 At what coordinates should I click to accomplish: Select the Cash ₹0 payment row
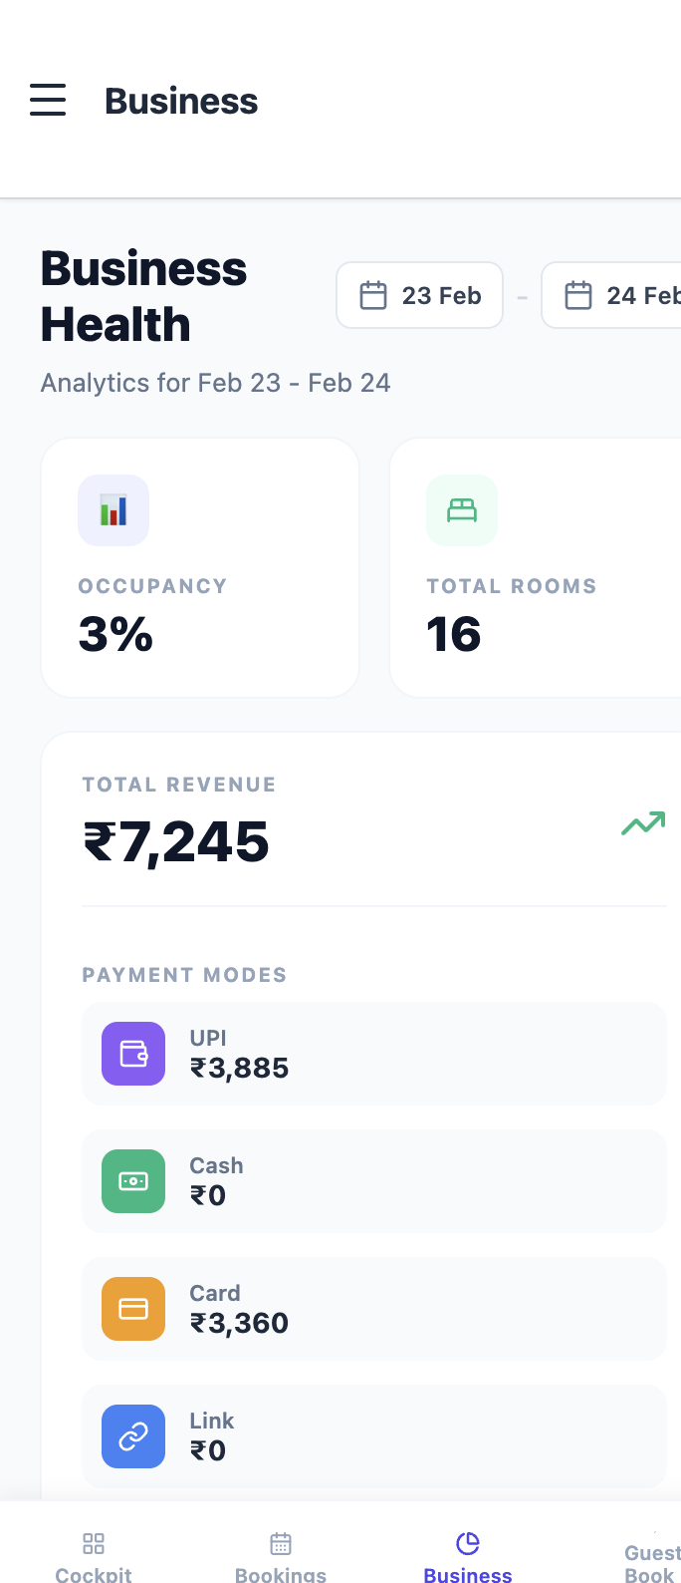click(x=374, y=1181)
